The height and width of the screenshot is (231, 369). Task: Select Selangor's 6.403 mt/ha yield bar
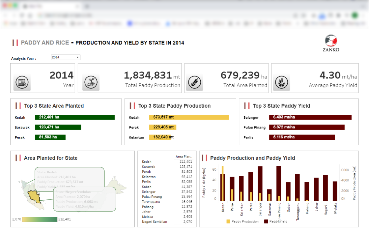[310, 117]
